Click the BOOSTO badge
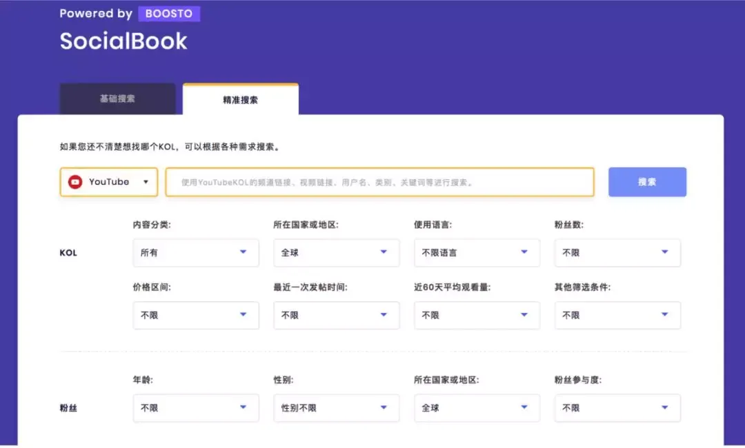The height and width of the screenshot is (448, 745). click(169, 14)
